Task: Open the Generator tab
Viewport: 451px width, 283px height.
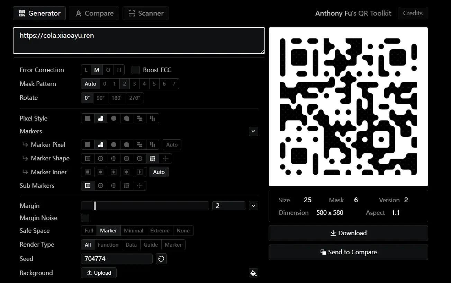Action: tap(39, 13)
